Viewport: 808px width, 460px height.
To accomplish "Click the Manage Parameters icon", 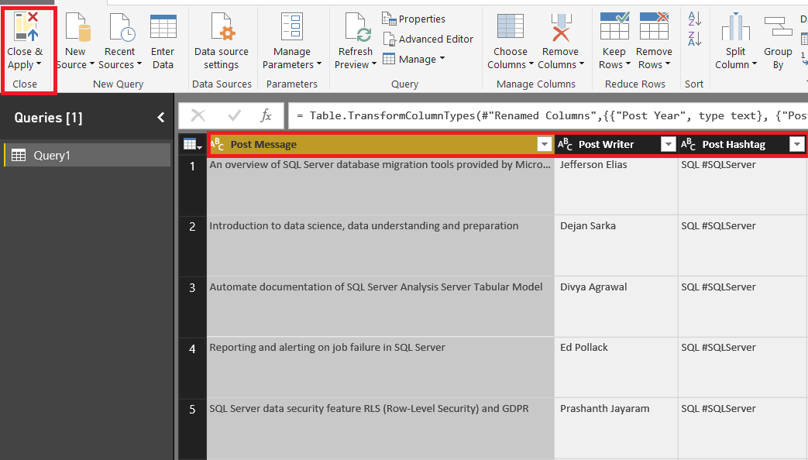I will pos(291,27).
